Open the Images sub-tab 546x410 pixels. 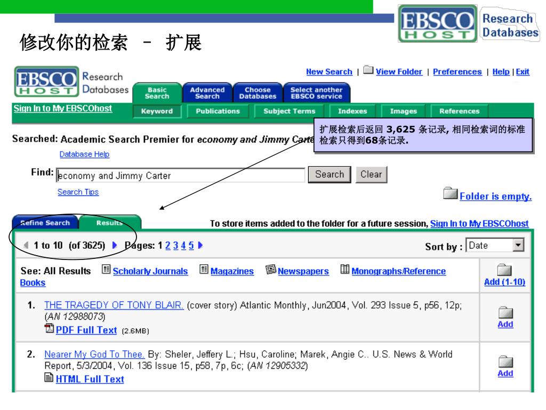[x=403, y=111]
